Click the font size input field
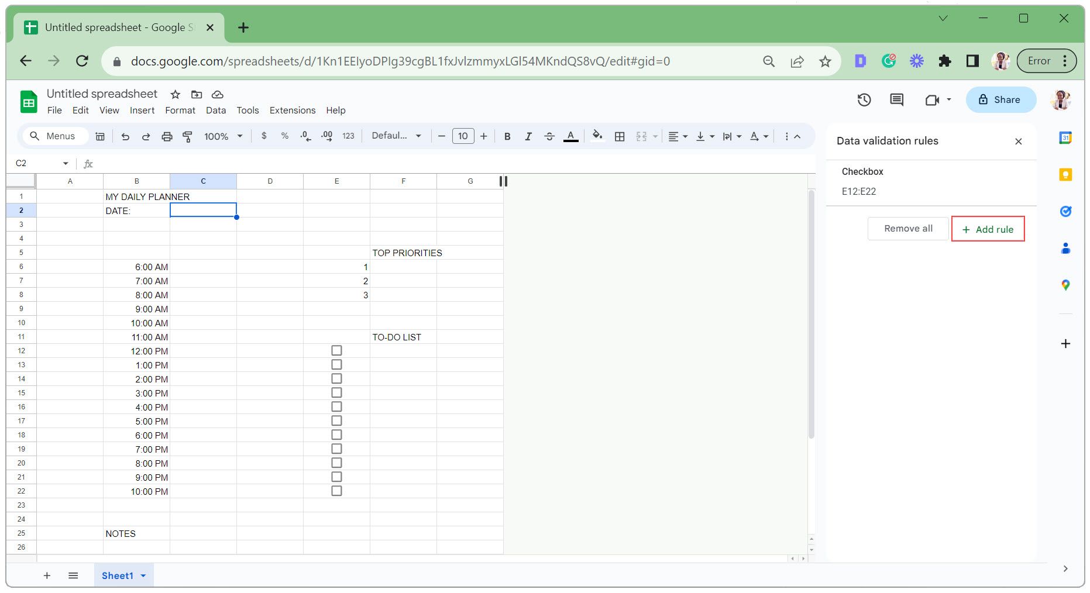The width and height of the screenshot is (1090, 593). pos(463,136)
